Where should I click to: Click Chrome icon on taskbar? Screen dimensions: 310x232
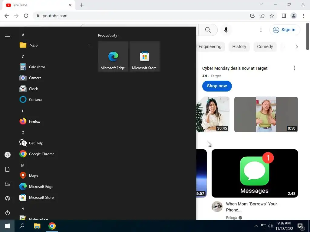tap(52, 226)
